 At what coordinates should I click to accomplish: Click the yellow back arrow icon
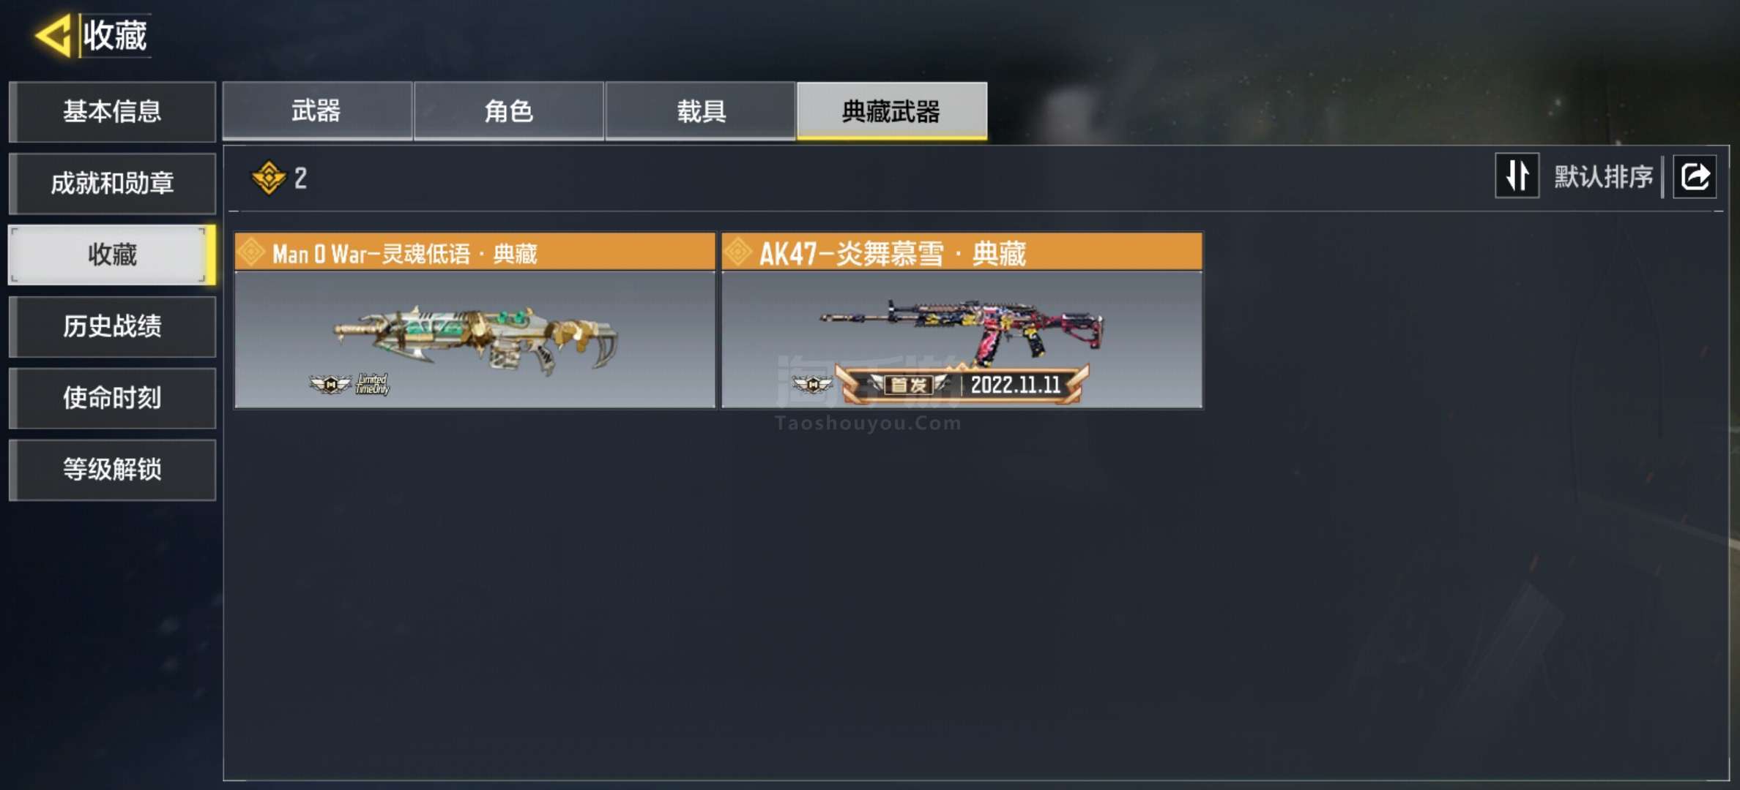tap(53, 35)
